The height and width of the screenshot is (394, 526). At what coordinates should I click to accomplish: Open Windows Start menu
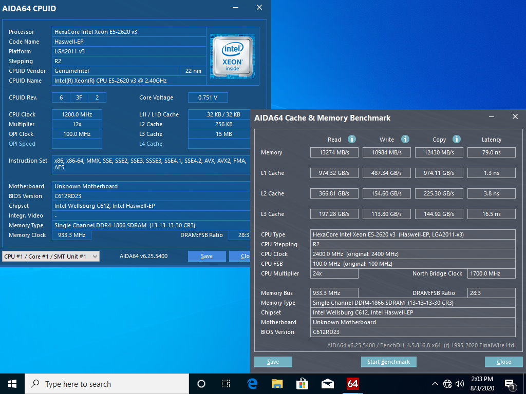(12, 384)
